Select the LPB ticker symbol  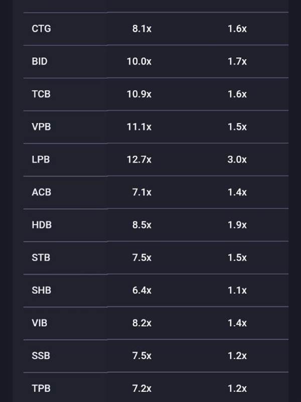[41, 159]
